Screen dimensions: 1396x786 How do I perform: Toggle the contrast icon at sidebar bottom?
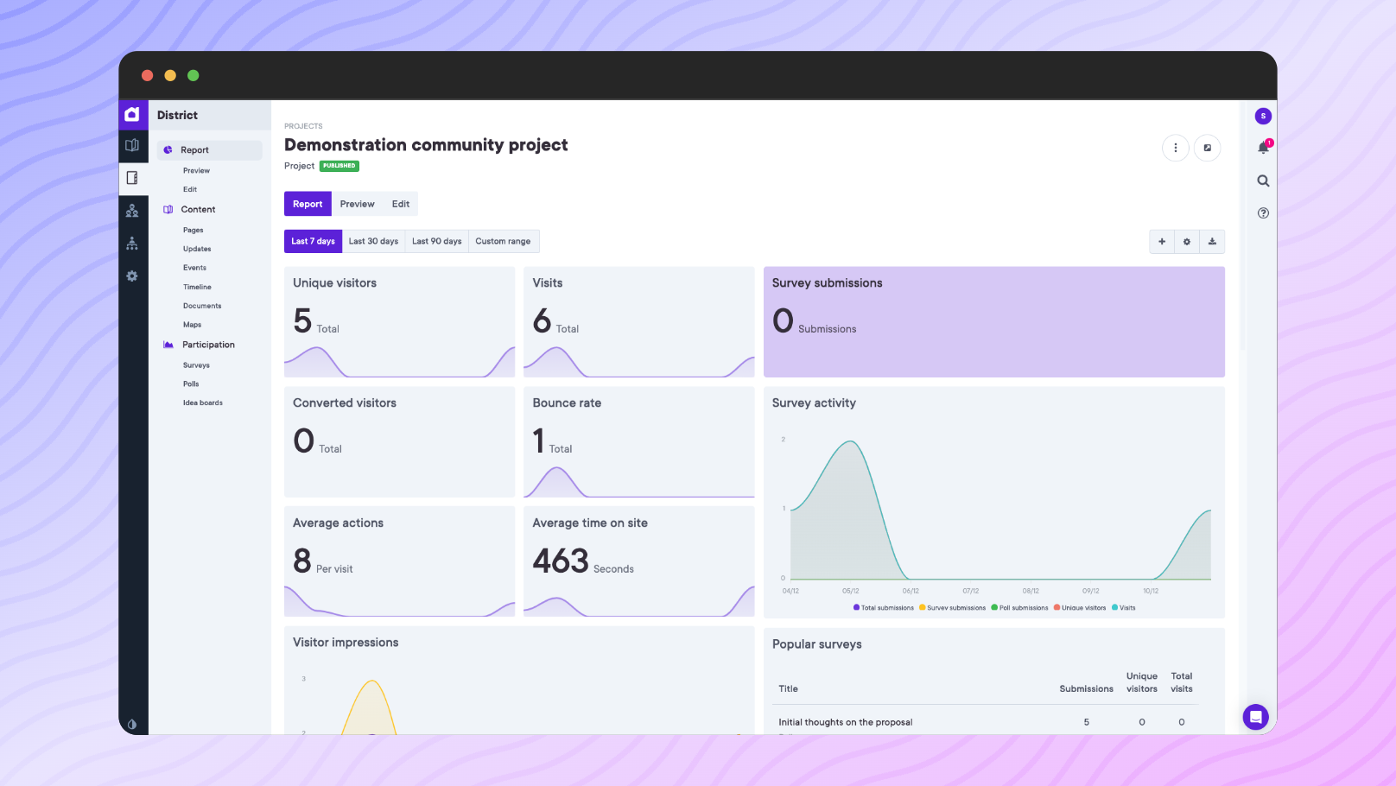pos(132,725)
